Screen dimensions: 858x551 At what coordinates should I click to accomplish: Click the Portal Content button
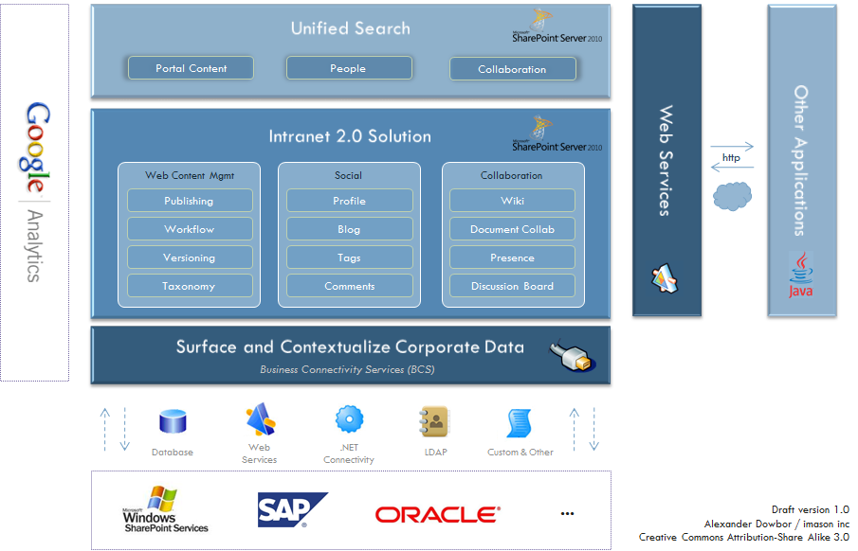point(191,68)
